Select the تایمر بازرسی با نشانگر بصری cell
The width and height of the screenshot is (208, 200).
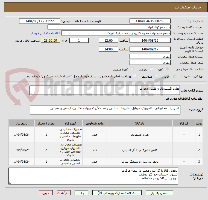(x=140, y=162)
